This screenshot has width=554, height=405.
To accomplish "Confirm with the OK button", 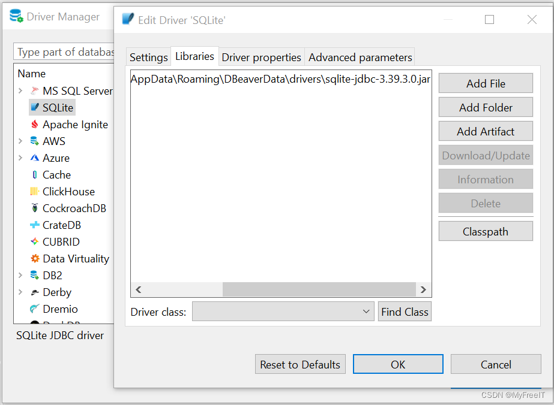I will (398, 364).
